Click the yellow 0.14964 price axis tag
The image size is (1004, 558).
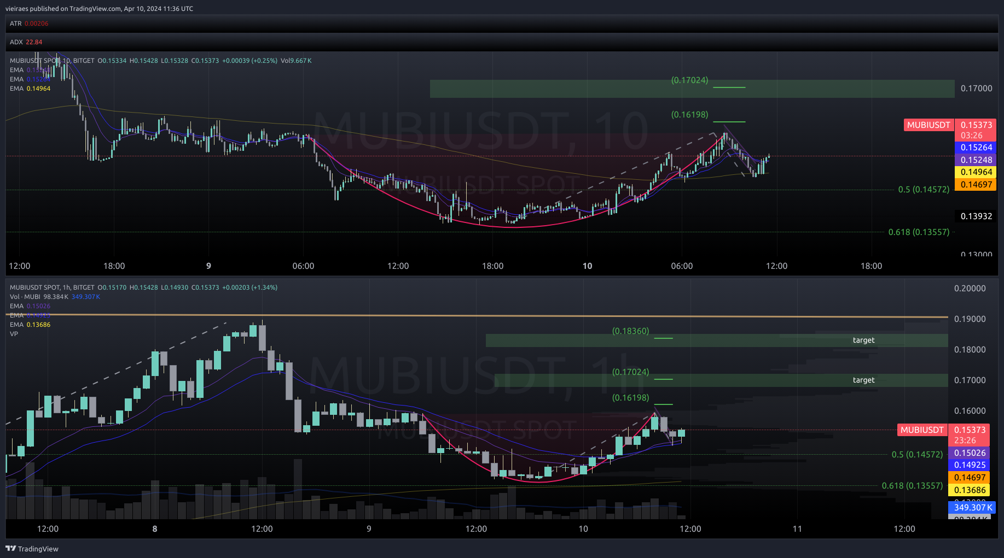point(976,172)
